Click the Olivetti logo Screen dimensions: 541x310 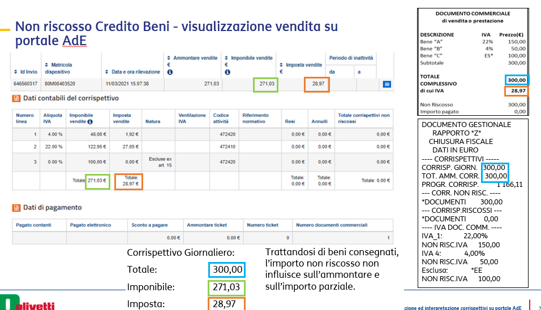(27, 303)
